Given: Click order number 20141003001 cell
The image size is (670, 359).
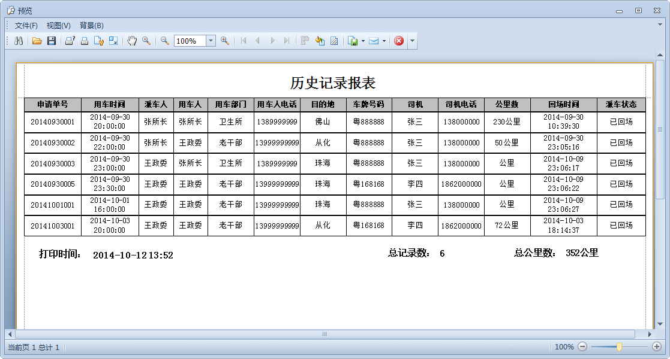Looking at the screenshot, I should (x=53, y=226).
